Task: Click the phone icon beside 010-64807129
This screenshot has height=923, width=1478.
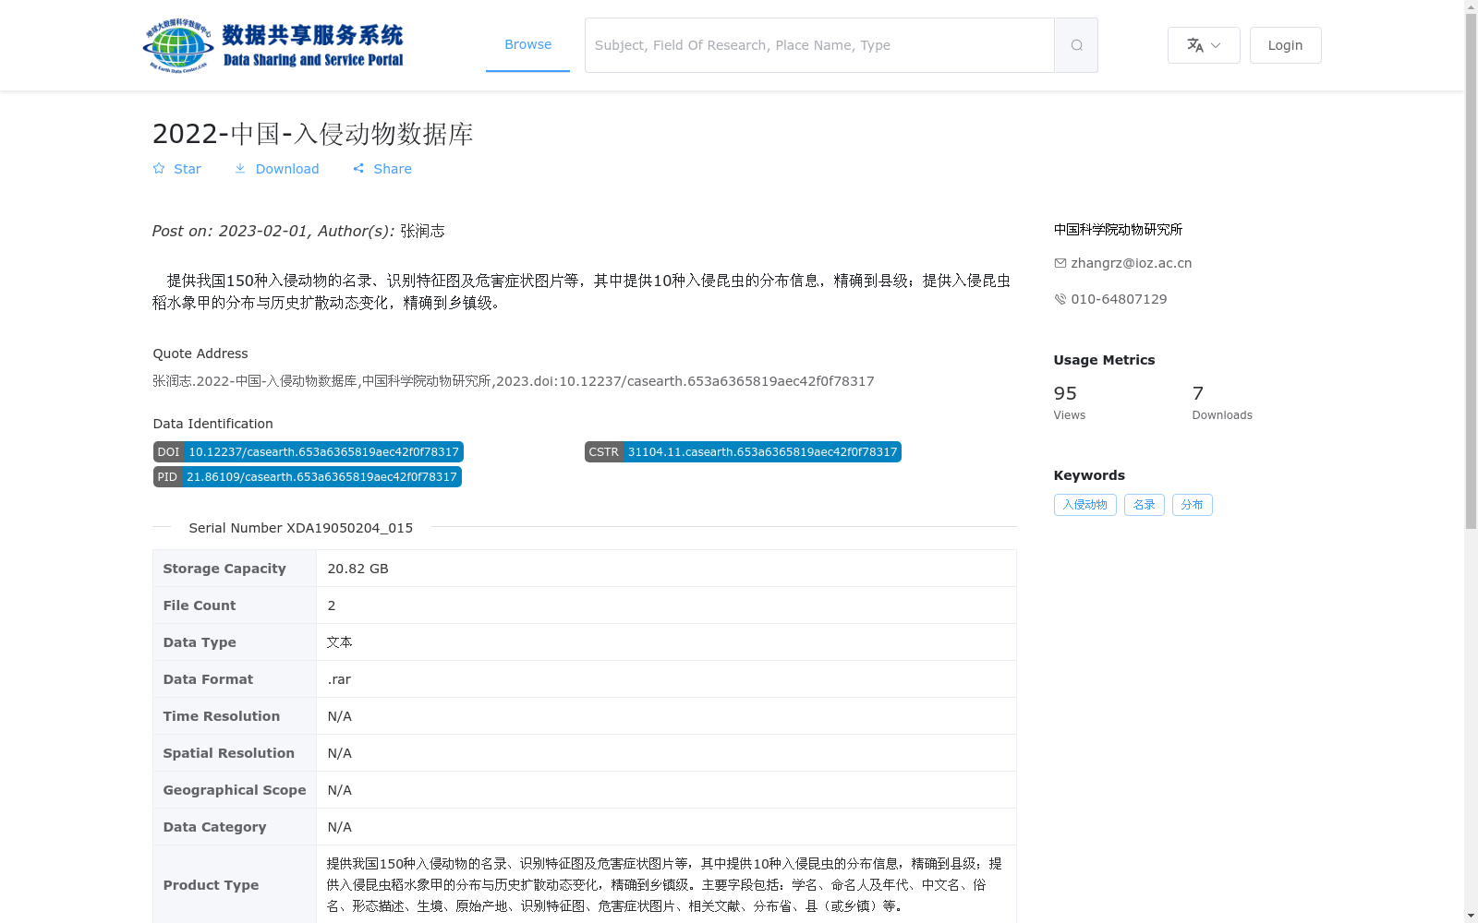Action: pos(1060,299)
